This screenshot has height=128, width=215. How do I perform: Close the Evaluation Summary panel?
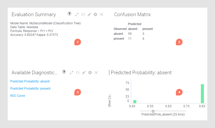pyautogui.click(x=102, y=15)
